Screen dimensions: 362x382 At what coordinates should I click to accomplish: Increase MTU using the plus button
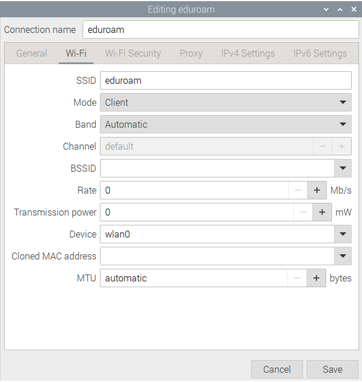click(x=316, y=278)
